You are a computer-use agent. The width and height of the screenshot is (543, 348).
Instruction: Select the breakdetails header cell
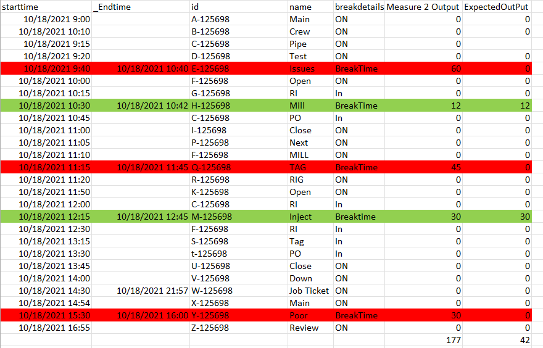pyautogui.click(x=359, y=7)
